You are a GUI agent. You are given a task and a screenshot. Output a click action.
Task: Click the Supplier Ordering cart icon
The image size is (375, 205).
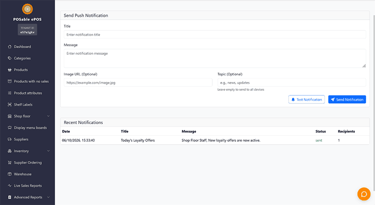(9, 162)
